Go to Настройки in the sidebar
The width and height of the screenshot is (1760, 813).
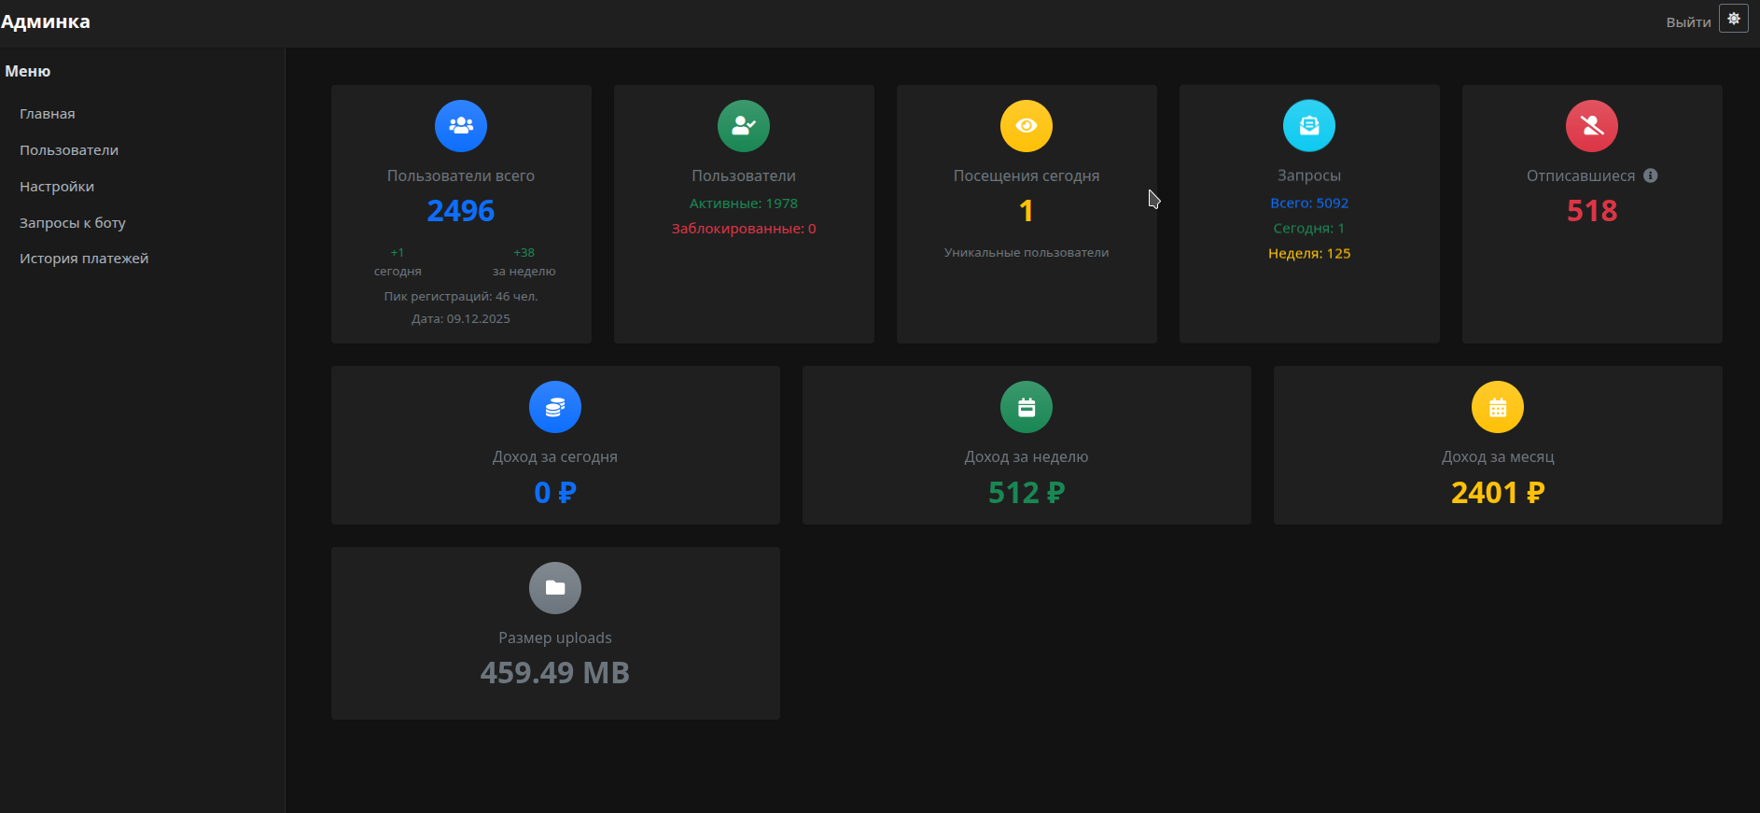tap(57, 187)
